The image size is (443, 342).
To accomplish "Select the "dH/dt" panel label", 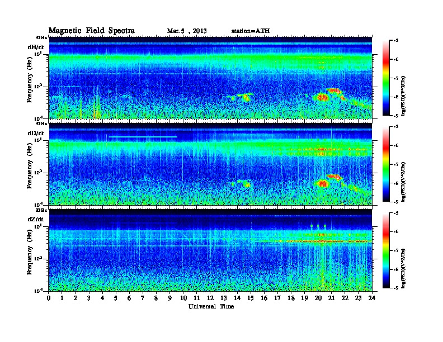I will pos(36,47).
